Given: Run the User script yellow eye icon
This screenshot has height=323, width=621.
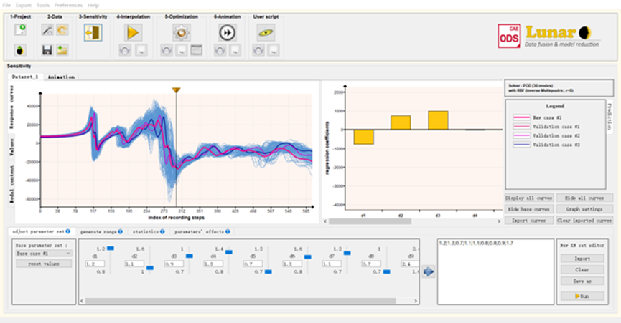Looking at the screenshot, I should coord(266,32).
